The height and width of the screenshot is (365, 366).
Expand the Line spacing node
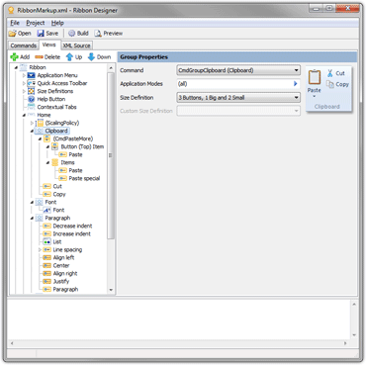click(40, 250)
